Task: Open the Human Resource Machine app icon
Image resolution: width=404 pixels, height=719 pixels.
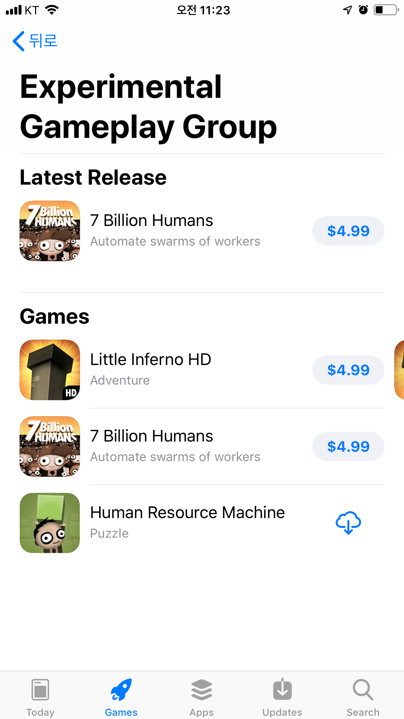Action: (x=50, y=523)
